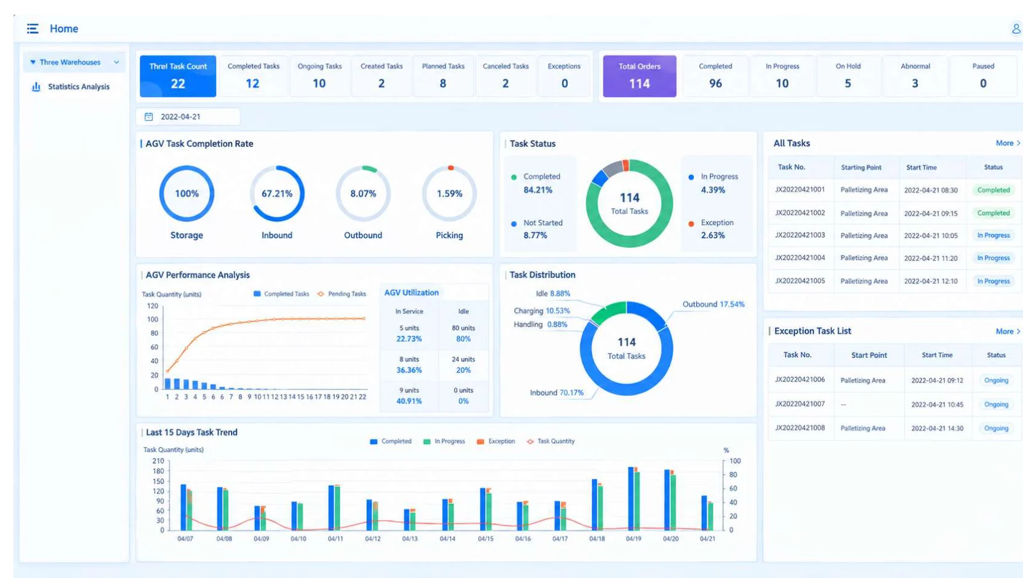
Task: Toggle Exception legend in 15 Days Trend
Action: (496, 441)
